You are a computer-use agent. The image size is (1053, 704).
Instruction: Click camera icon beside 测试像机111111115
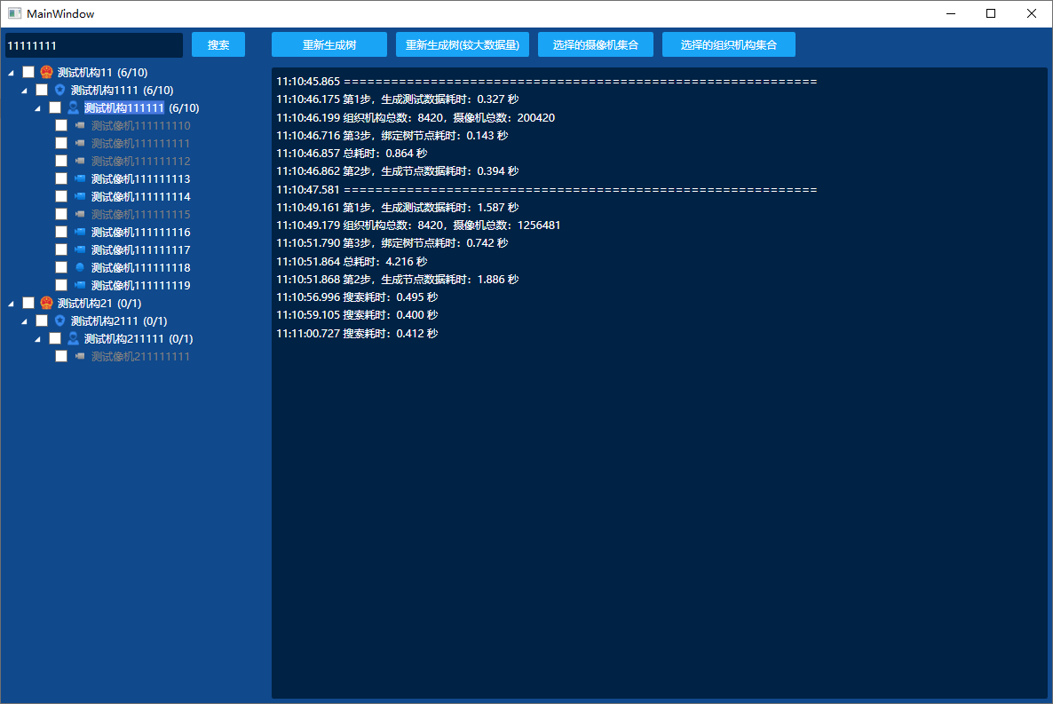[x=80, y=214]
